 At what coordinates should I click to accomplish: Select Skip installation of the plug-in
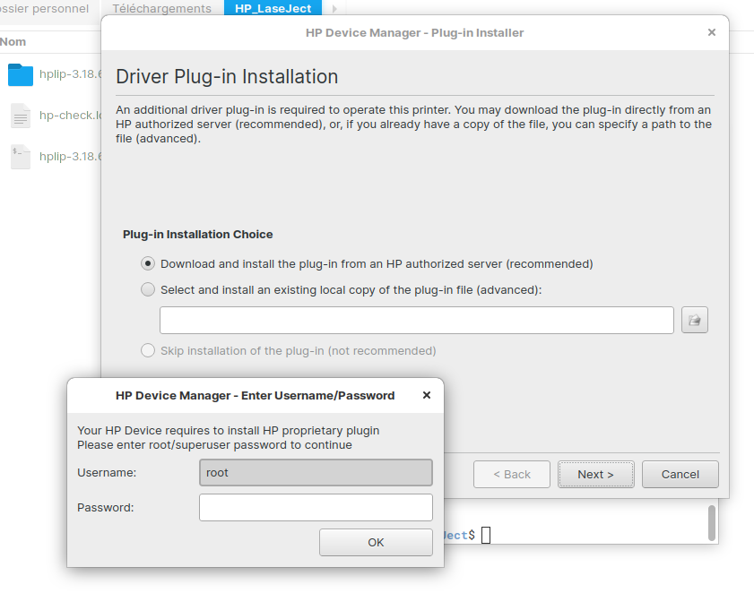tap(148, 350)
